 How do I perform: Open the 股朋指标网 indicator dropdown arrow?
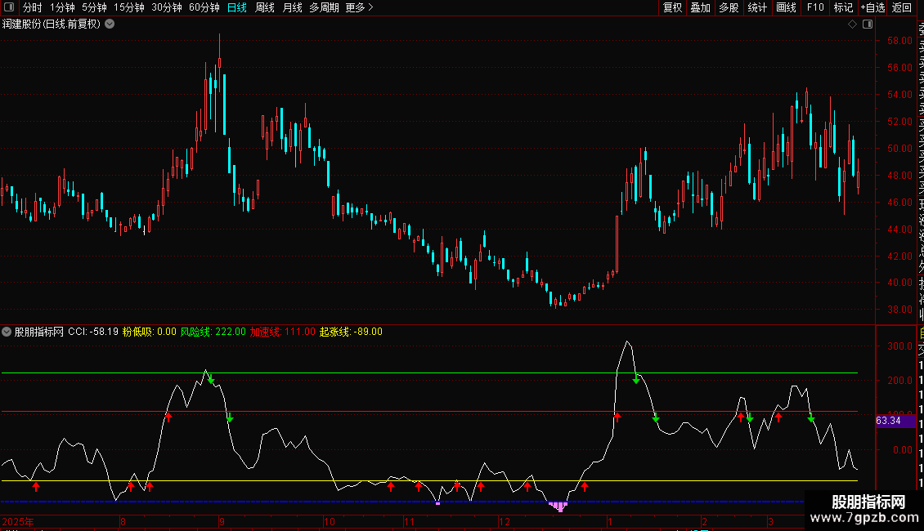tap(7, 332)
